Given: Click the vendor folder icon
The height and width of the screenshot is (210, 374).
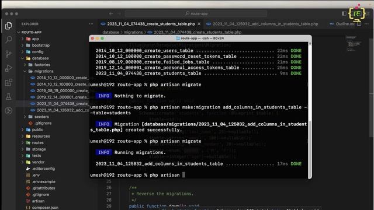Looking at the screenshot, I should (28, 162).
